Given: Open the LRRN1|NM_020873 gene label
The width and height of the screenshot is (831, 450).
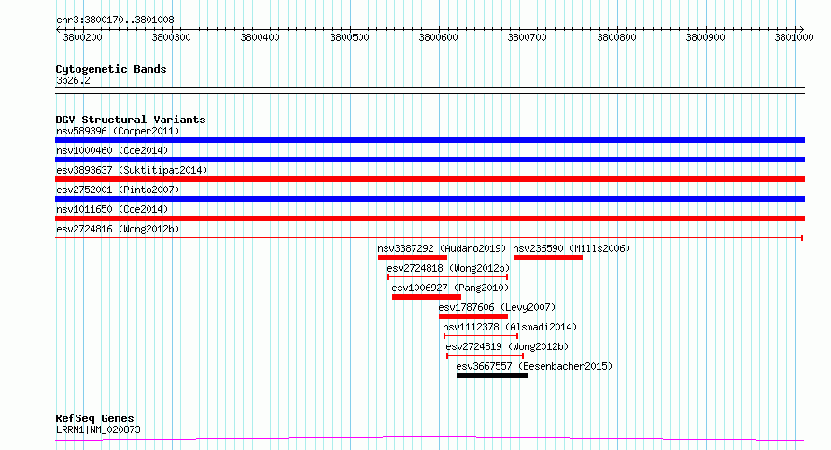Looking at the screenshot, I should pos(98,429).
